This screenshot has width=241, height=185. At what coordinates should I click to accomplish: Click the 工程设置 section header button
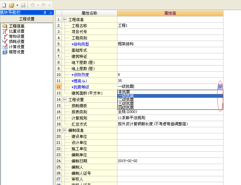pyautogui.click(x=27, y=19)
